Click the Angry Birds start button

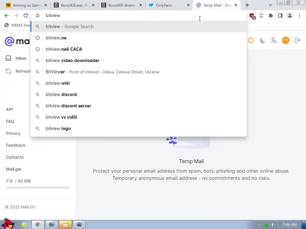click(x=8, y=224)
